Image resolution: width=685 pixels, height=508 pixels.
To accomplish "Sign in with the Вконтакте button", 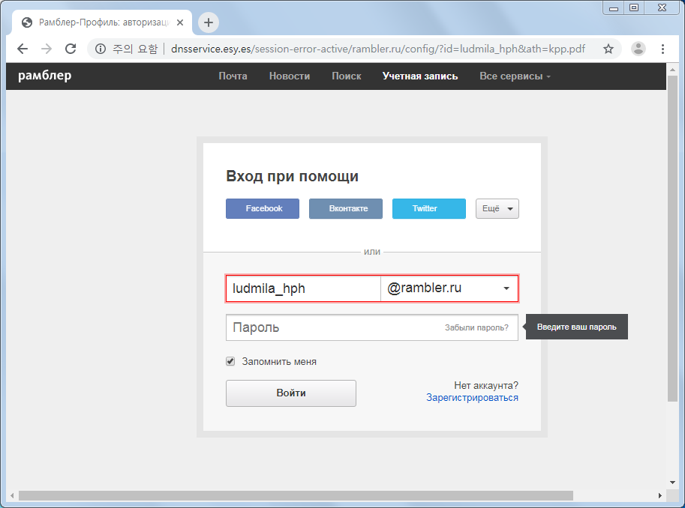I will point(346,208).
